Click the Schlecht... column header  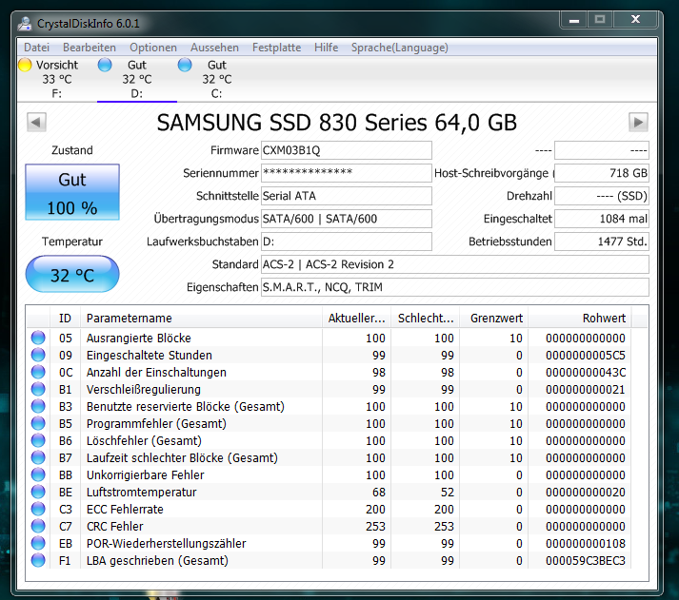(426, 319)
